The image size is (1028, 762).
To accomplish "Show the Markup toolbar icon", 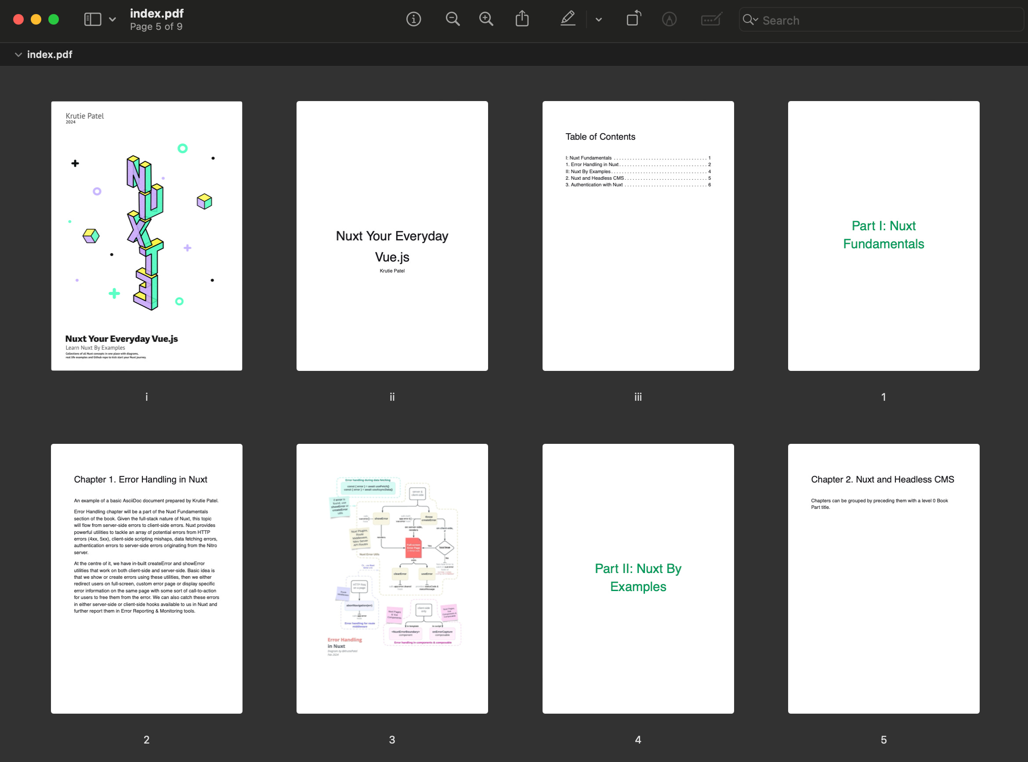I will [x=669, y=19].
